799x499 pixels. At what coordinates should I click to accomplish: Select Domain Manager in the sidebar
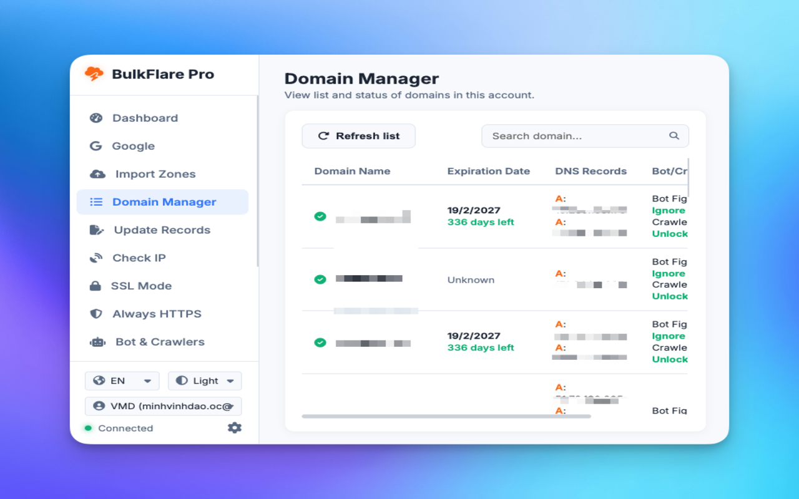pyautogui.click(x=162, y=202)
